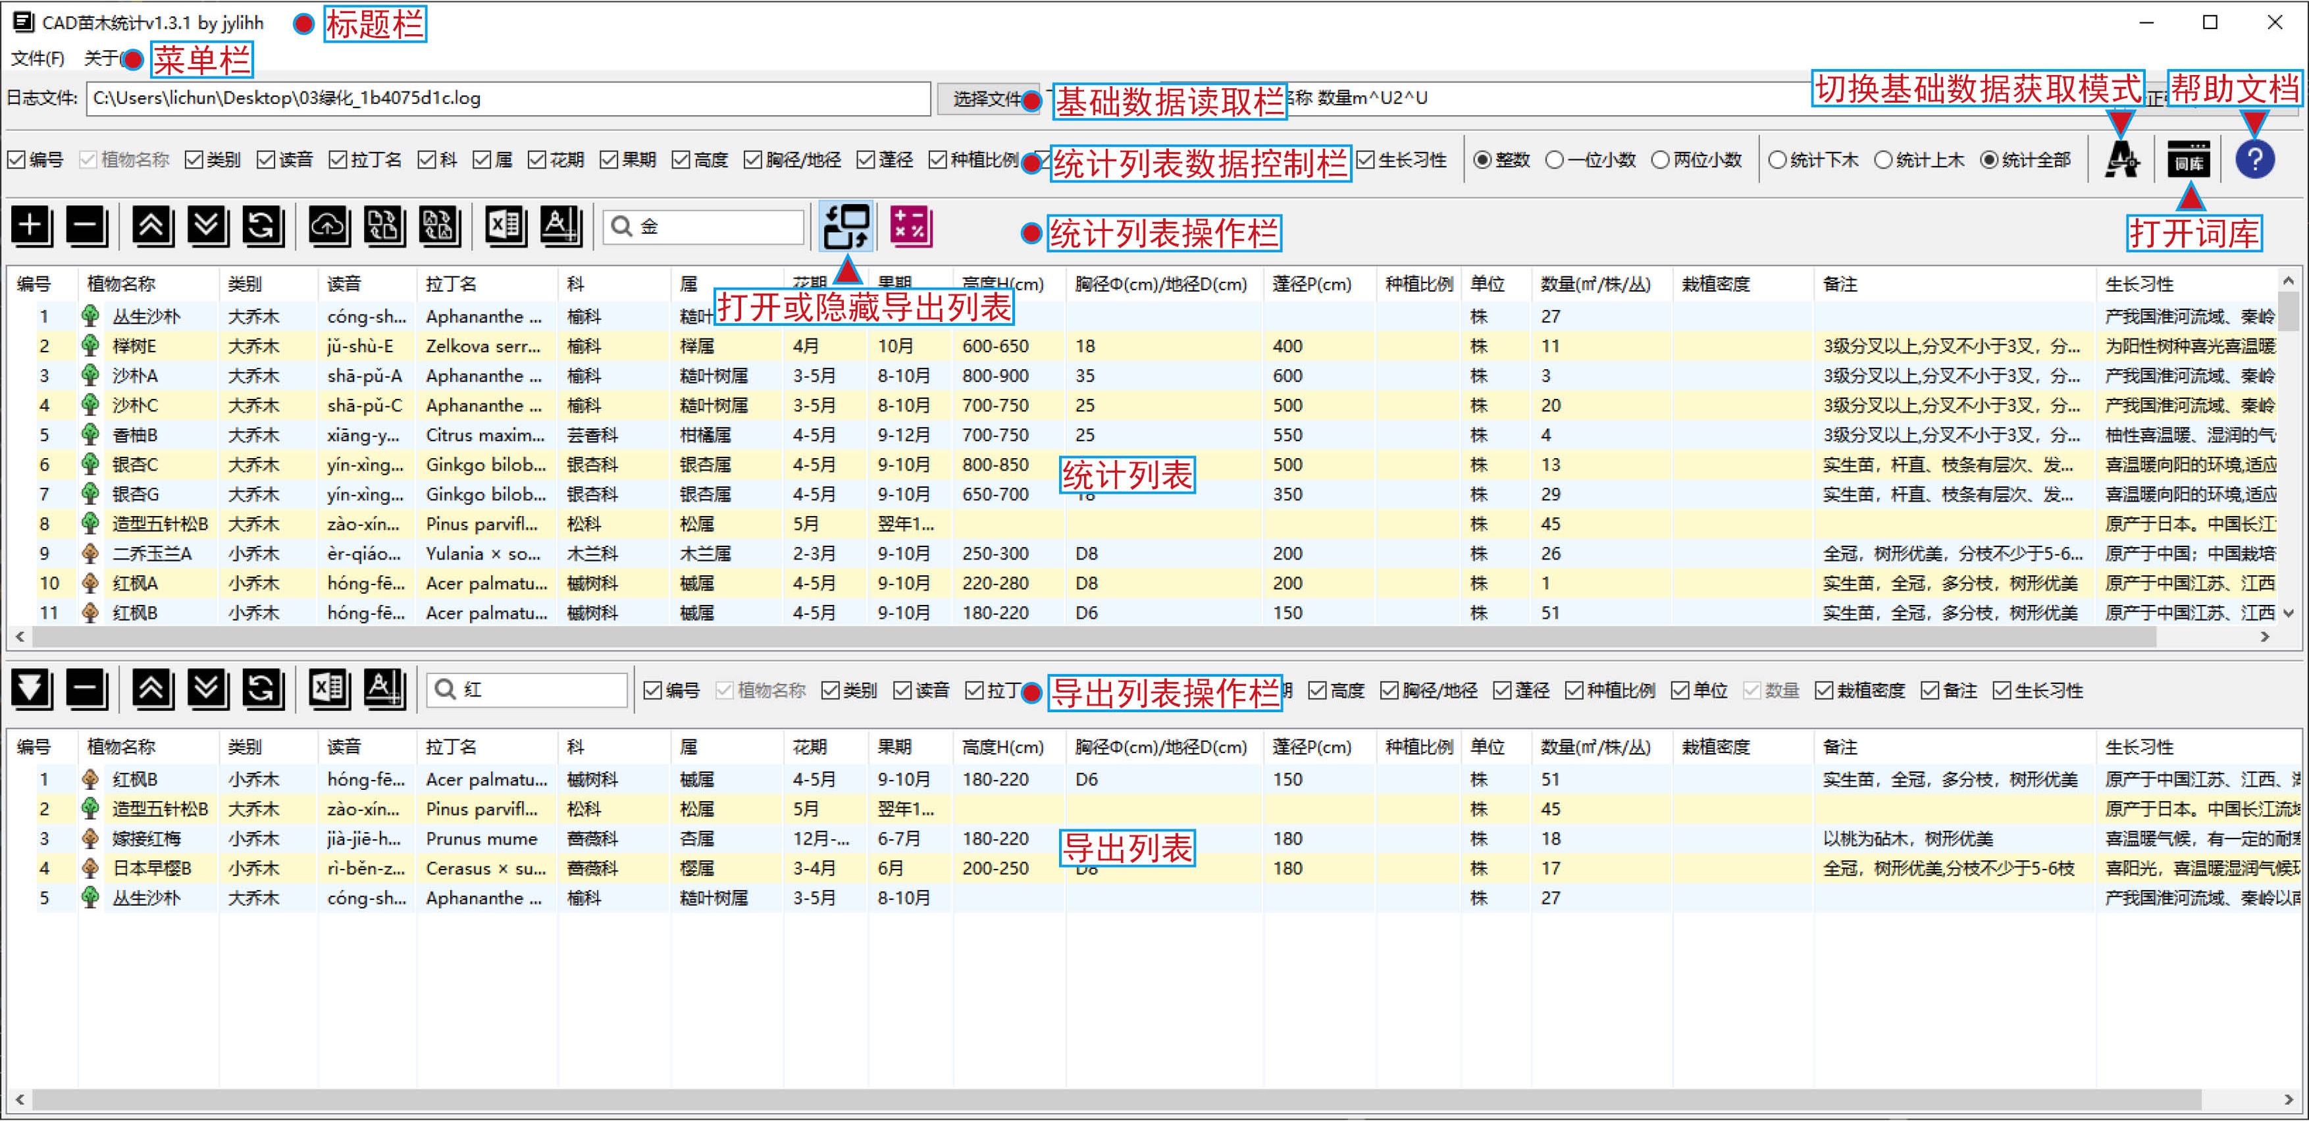Select the 香柚B row in the statistics list
This screenshot has height=1121, width=2309.
[x=1143, y=434]
